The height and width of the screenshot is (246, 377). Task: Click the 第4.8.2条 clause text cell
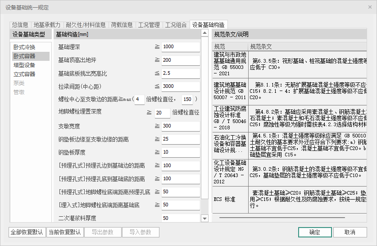click(308, 118)
